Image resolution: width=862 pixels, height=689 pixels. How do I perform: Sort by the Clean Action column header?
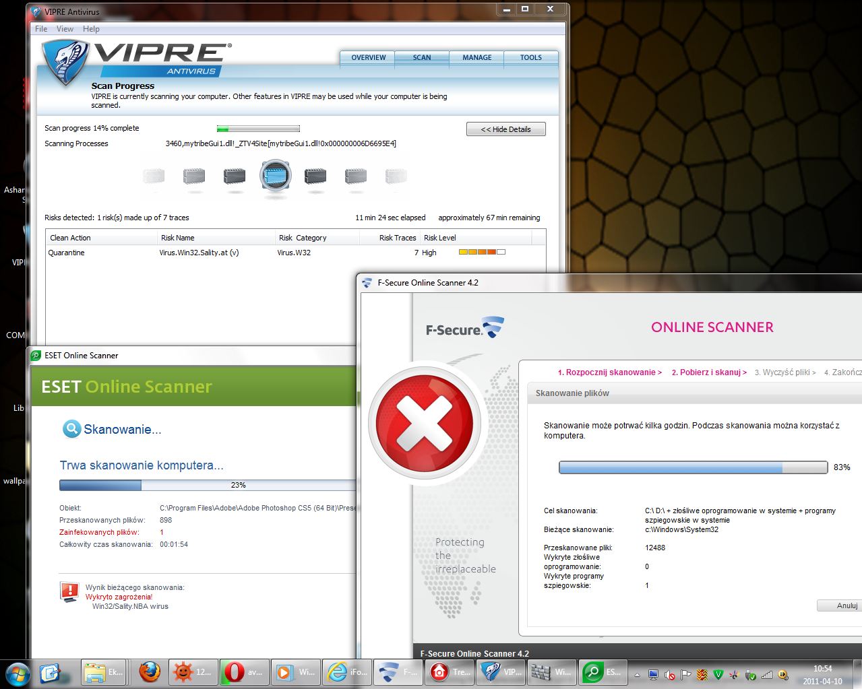coord(101,238)
